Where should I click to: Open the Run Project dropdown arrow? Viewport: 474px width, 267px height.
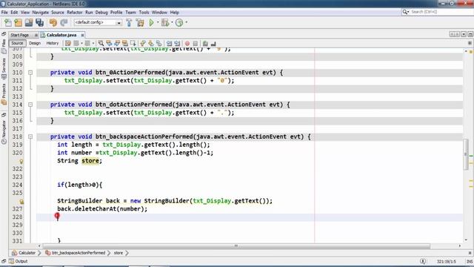pos(158,22)
